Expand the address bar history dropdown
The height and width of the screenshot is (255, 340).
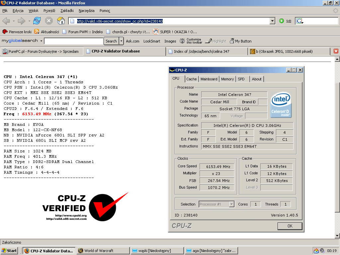tap(273, 21)
